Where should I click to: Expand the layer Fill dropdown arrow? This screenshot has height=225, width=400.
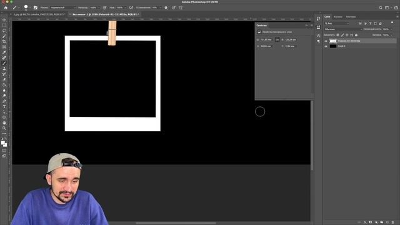point(391,35)
